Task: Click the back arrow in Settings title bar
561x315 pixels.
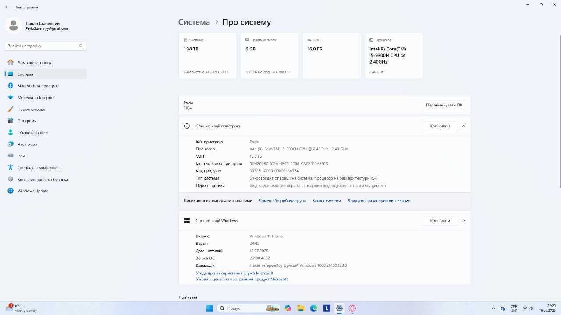Action: 7,7
